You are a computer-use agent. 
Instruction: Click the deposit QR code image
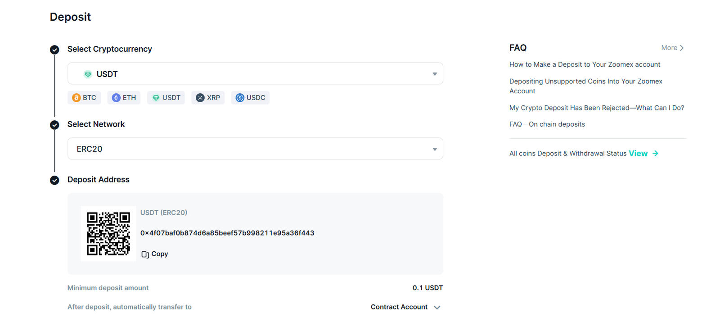108,234
